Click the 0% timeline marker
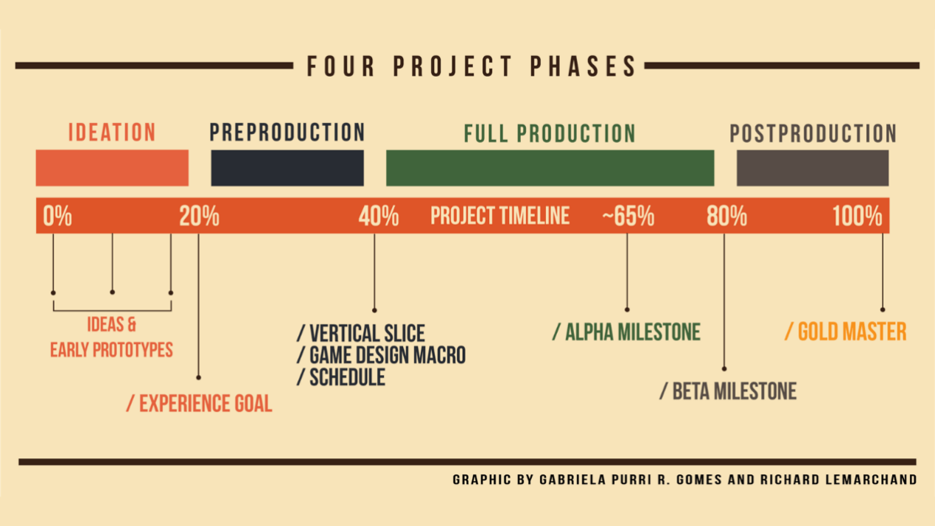The image size is (935, 526). tap(57, 216)
